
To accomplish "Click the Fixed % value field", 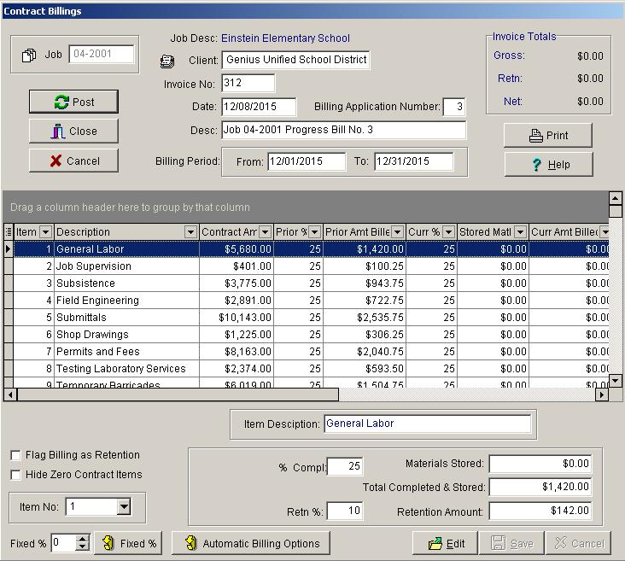I will pos(63,543).
